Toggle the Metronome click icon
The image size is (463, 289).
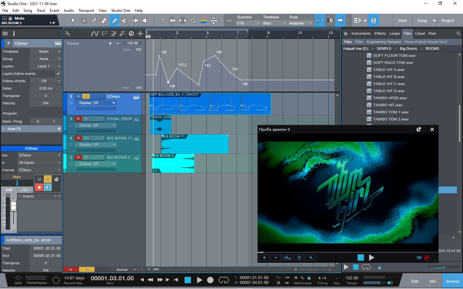click(x=309, y=278)
